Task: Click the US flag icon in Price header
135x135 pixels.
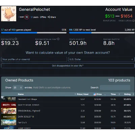Action: (x=95, y=94)
